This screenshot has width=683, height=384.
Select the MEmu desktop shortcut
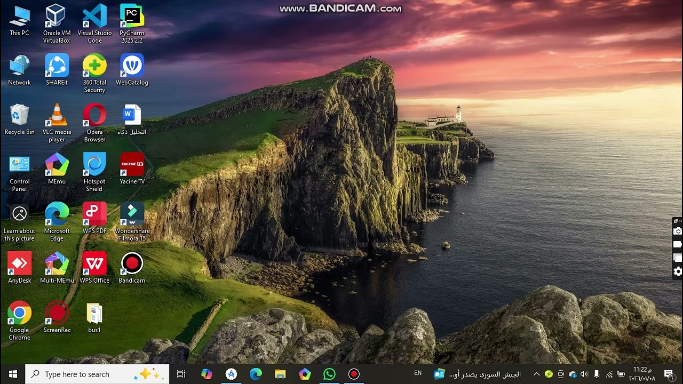click(57, 169)
